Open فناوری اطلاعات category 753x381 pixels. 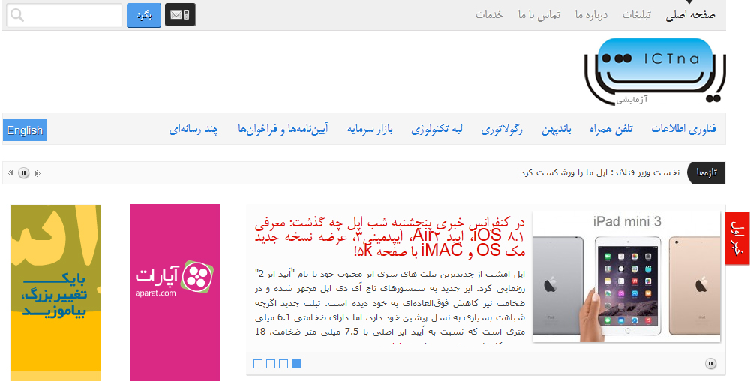pos(683,129)
